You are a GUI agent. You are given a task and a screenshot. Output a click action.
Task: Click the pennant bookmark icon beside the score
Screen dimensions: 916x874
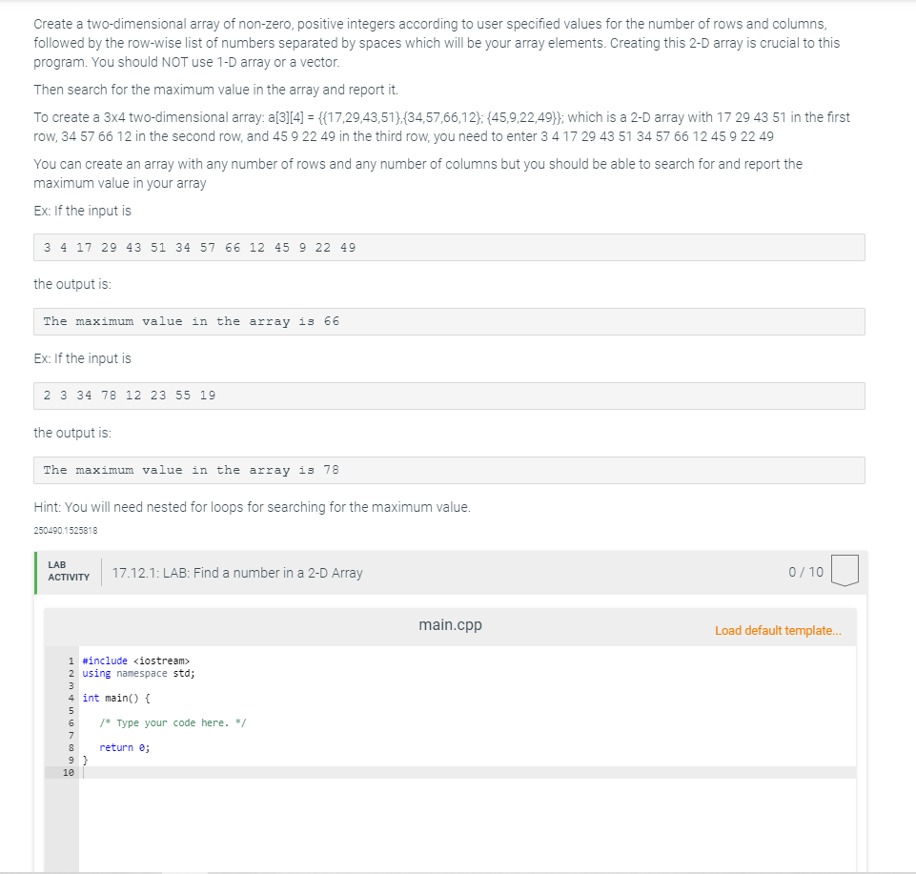845,569
